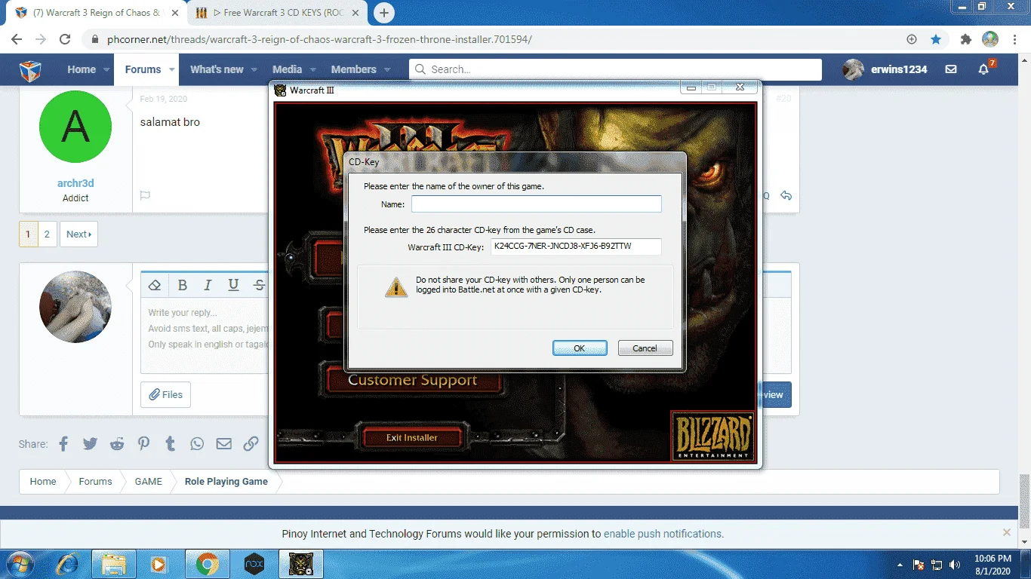
Task: Click the eraser remove formatting icon
Action: coord(155,285)
